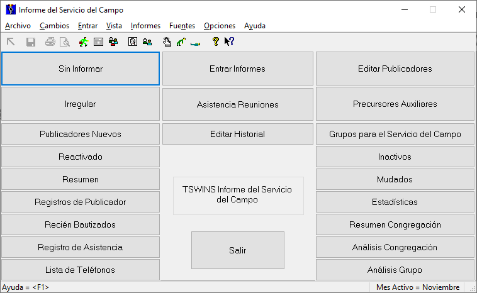This screenshot has width=477, height=293.
Task: Click the pointing hand toolbar icon
Action: click(x=167, y=42)
